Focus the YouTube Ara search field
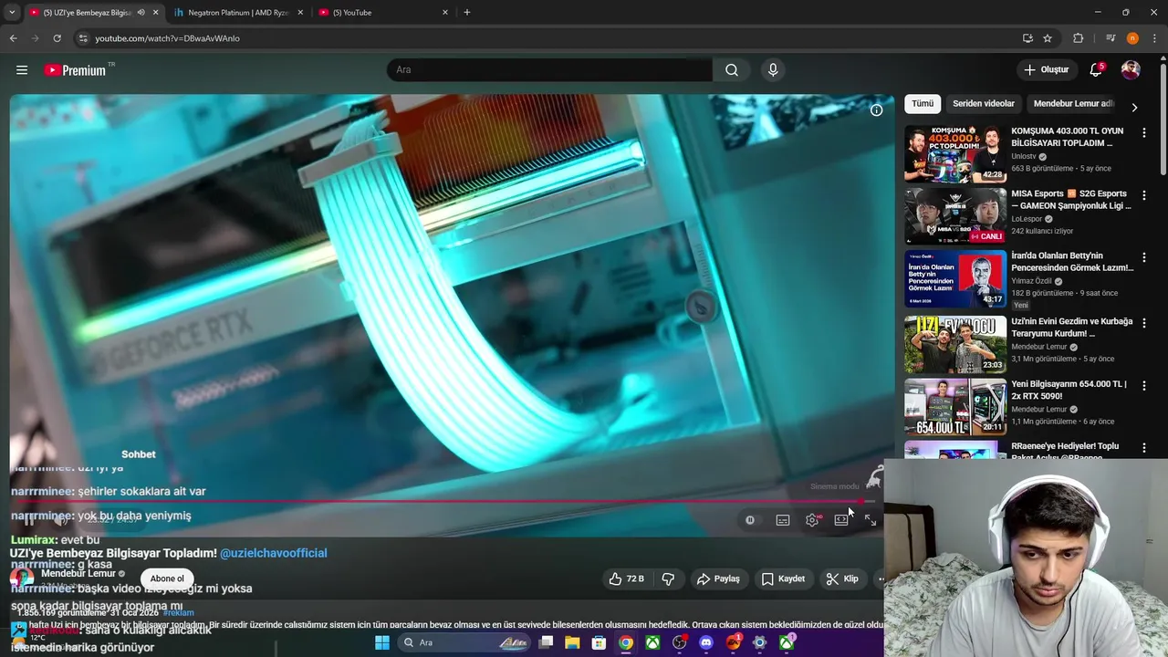 (x=549, y=70)
